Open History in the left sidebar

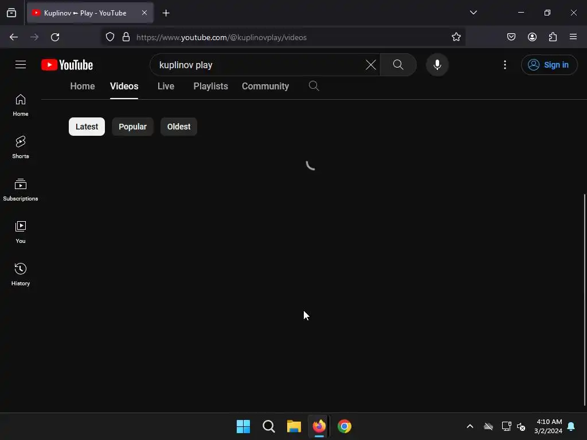click(x=21, y=274)
